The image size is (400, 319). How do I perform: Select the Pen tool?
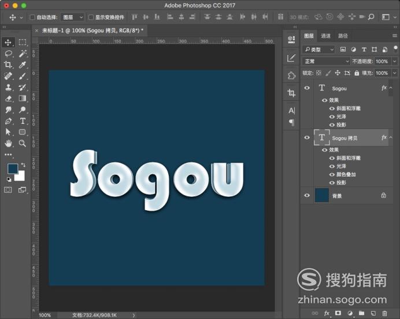pos(8,121)
